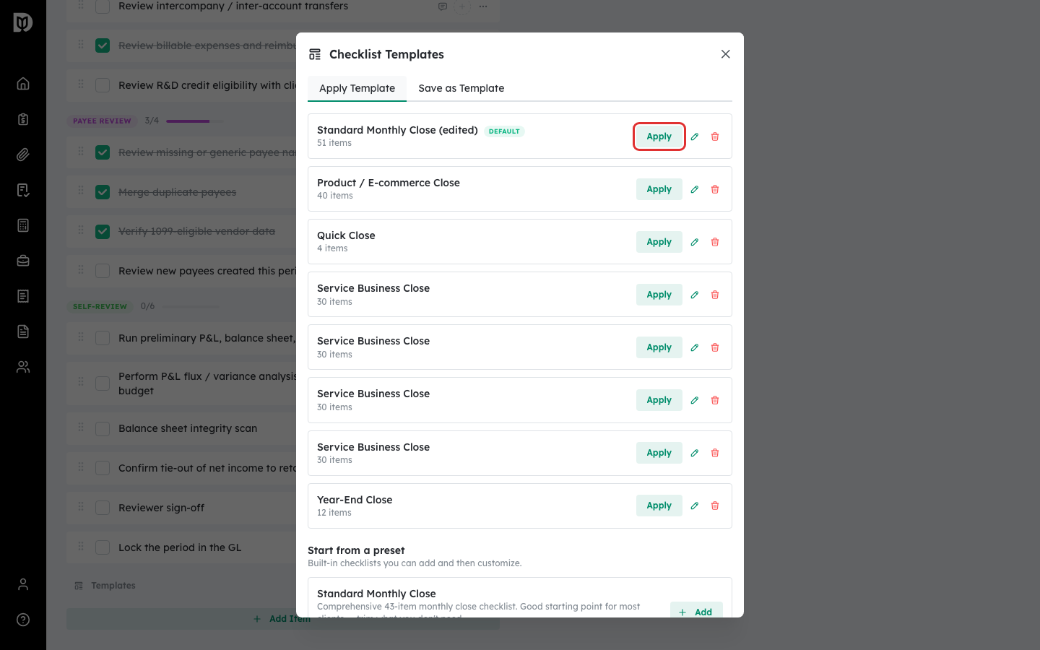Check Run preliminary P&L checkbox
Viewport: 1040px width, 650px height.
103,338
